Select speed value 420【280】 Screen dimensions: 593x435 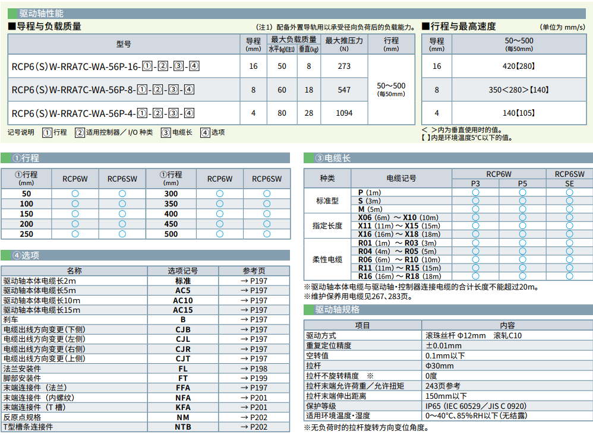[x=519, y=66]
